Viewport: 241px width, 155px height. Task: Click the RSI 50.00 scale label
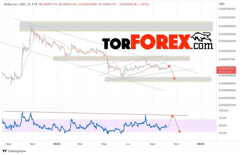pyautogui.click(x=223, y=126)
